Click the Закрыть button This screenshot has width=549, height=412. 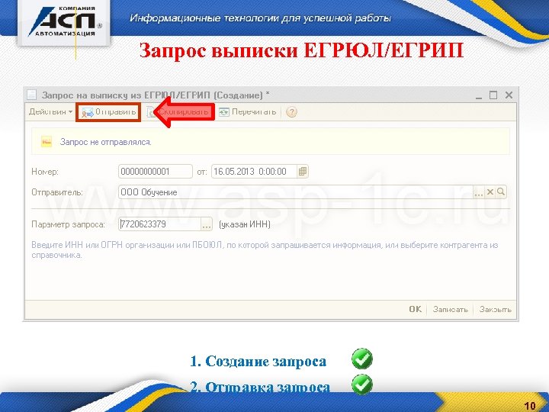(495, 309)
